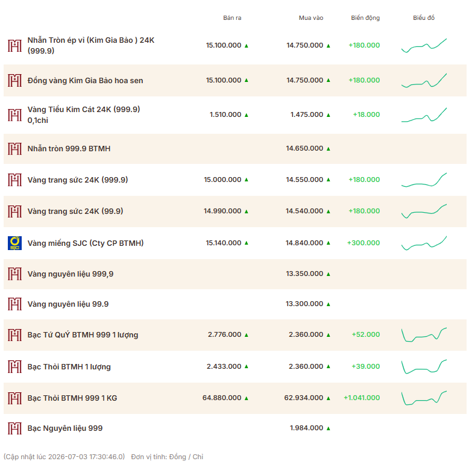Click the logo beside Vàng trang sức 24K (99.9)
469x467 pixels.
(x=14, y=211)
